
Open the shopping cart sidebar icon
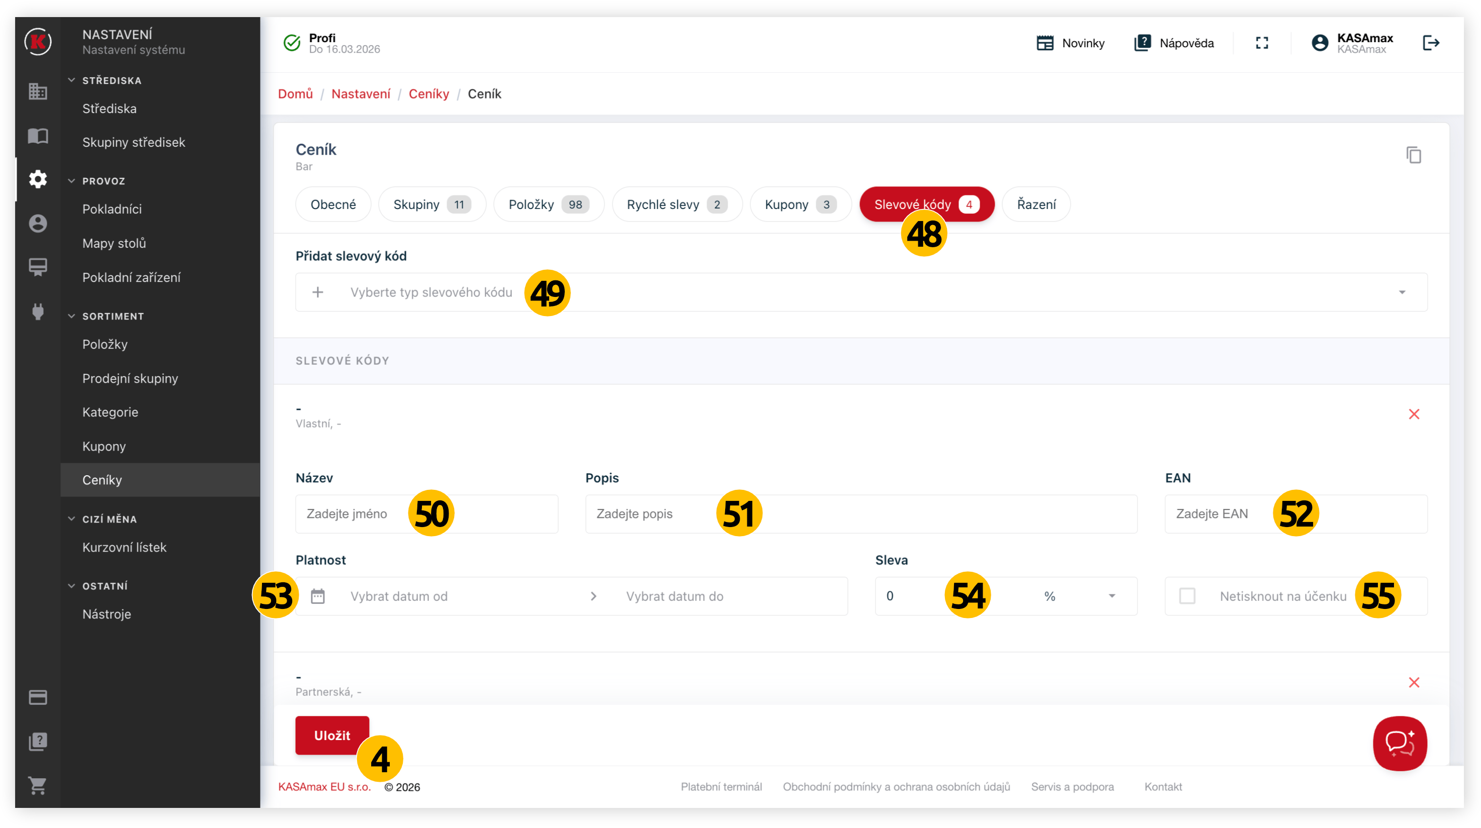[38, 785]
